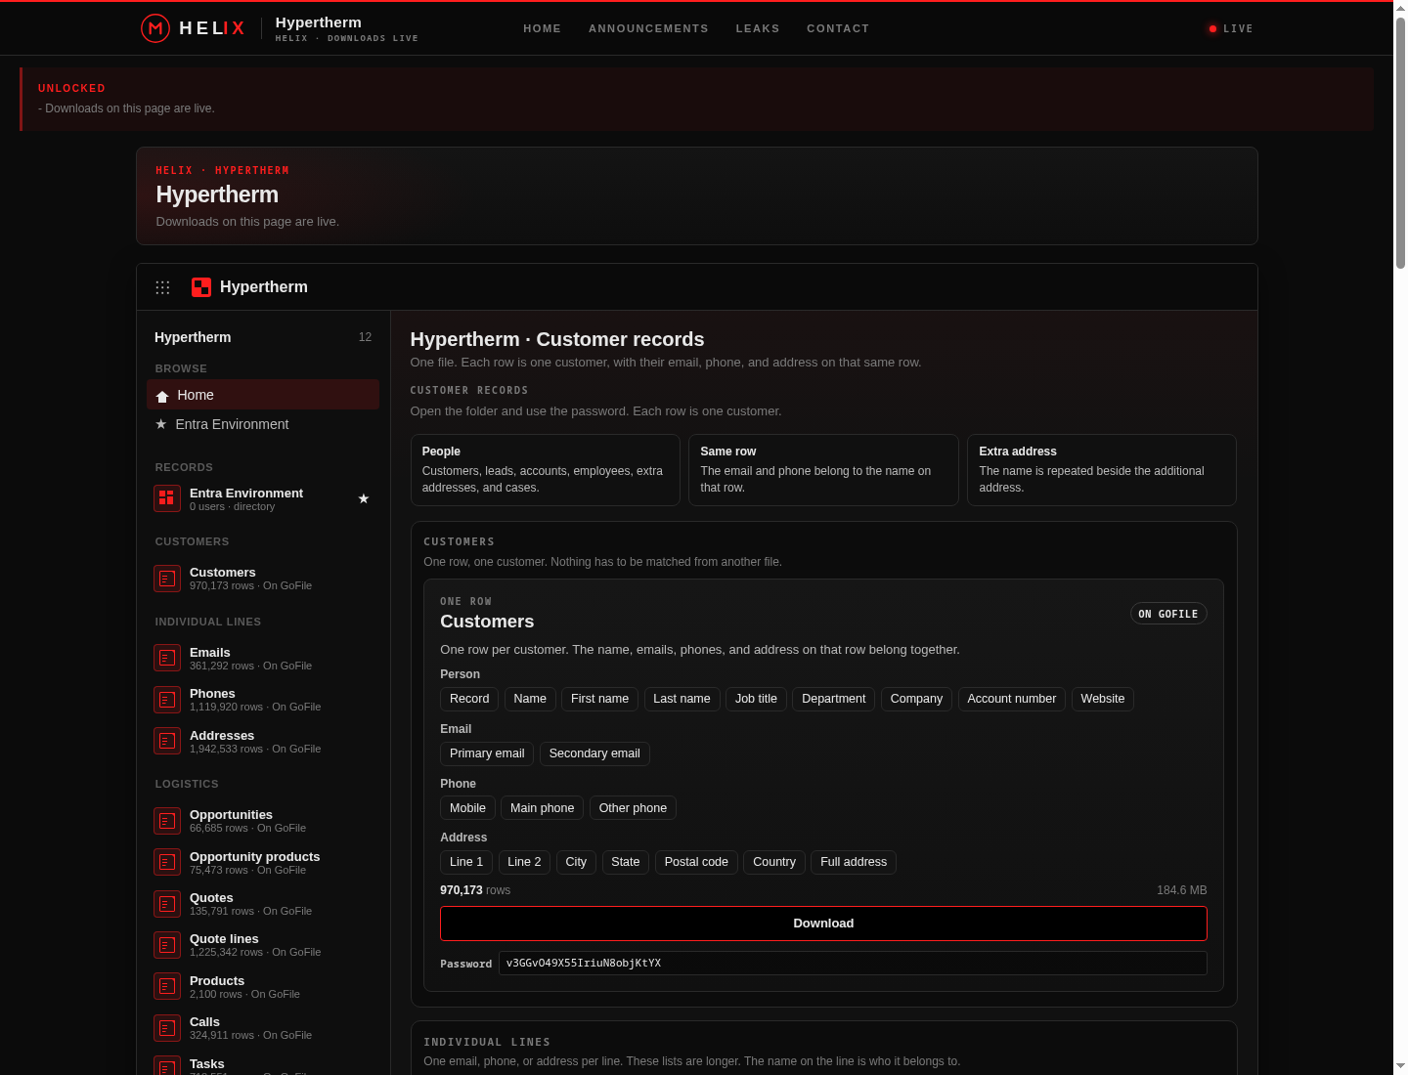Open Entra Environment record entry

click(x=263, y=498)
